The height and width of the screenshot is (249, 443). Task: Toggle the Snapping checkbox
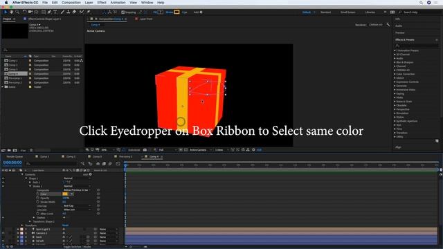coord(123,12)
